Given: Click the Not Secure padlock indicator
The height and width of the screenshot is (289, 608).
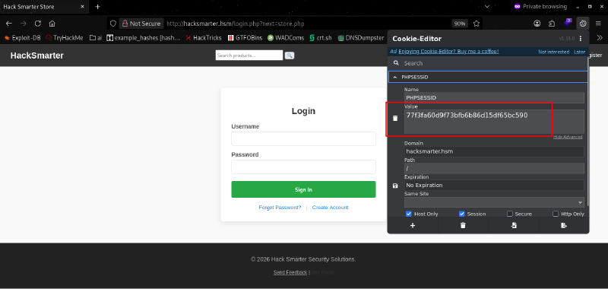Looking at the screenshot, I should (141, 24).
